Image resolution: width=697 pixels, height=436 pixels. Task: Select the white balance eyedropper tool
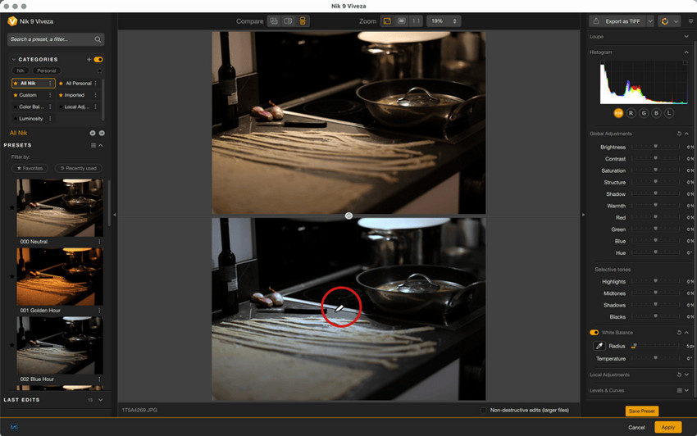[x=599, y=346]
